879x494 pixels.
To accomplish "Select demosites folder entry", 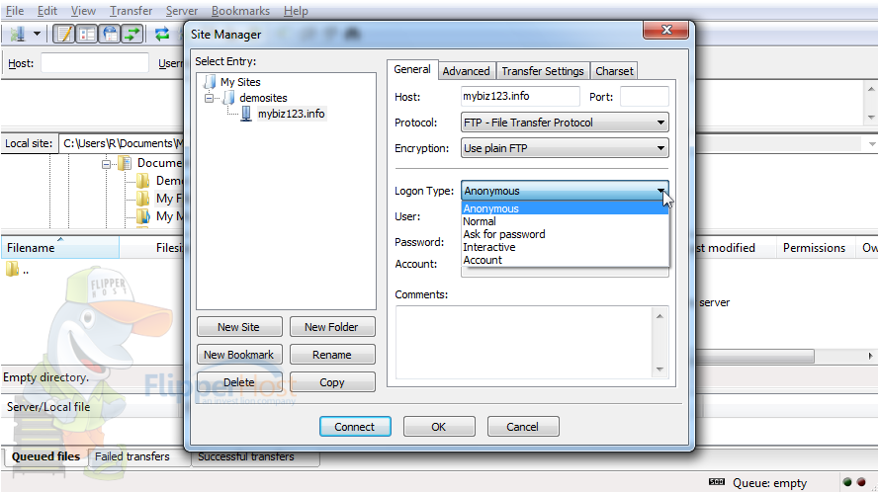I will point(263,98).
